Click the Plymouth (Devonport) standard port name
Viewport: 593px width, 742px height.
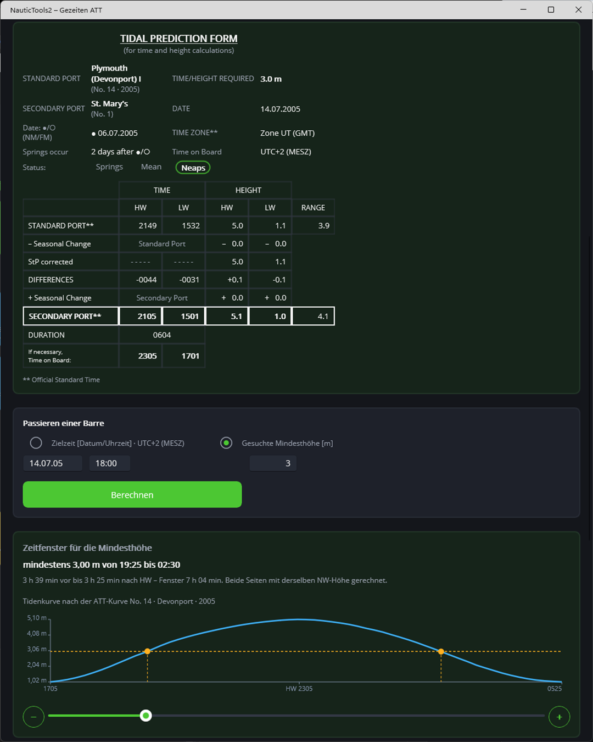click(116, 73)
